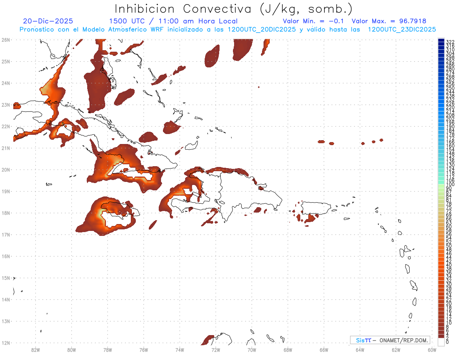
Task: Click the '22N' latitude label
Action: pyautogui.click(x=5, y=126)
